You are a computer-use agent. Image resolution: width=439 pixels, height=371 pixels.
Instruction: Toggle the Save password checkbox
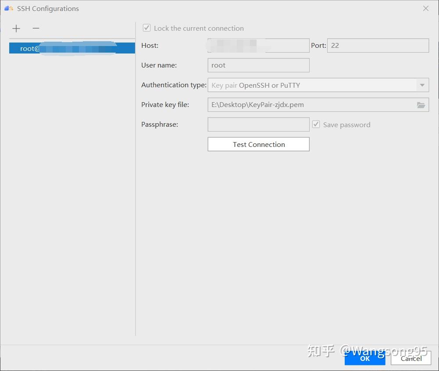[316, 124]
